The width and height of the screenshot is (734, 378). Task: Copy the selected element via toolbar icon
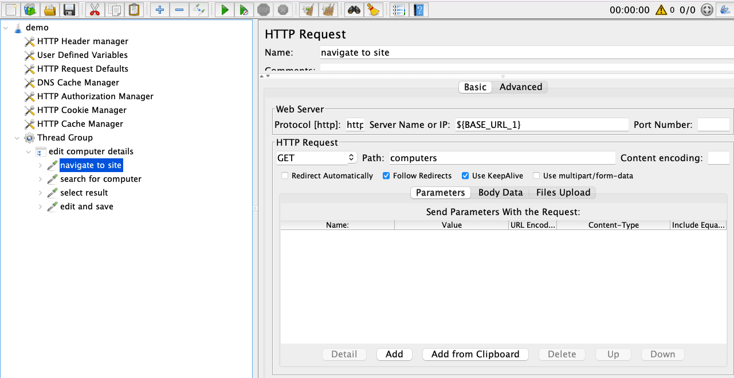pos(115,9)
